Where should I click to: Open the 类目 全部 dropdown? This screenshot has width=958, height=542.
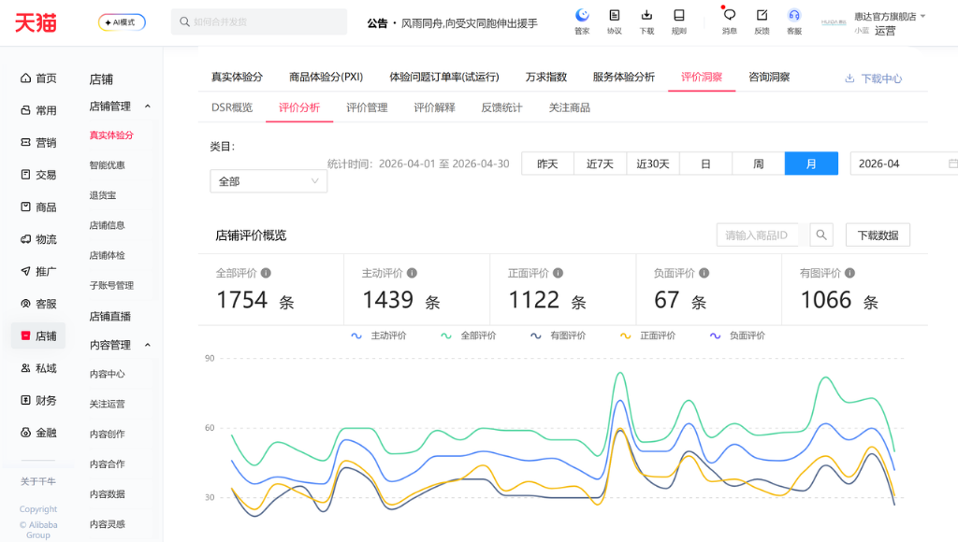click(x=269, y=181)
